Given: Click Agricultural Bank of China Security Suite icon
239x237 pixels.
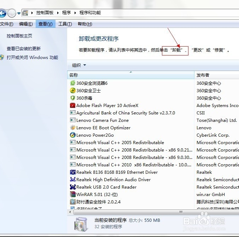Looking at the screenshot, I should coord(72,113).
